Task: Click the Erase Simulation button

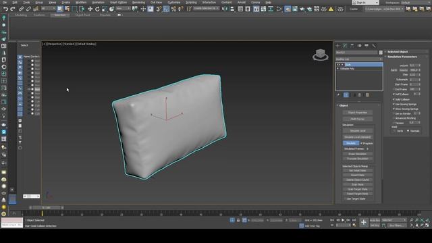Action: [x=358, y=154]
